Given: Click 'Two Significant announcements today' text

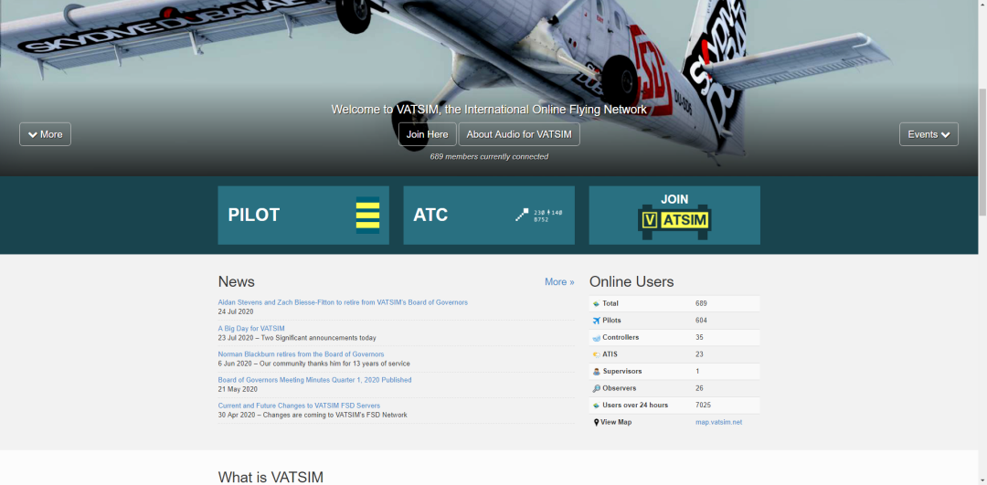Looking at the screenshot, I should click(319, 338).
